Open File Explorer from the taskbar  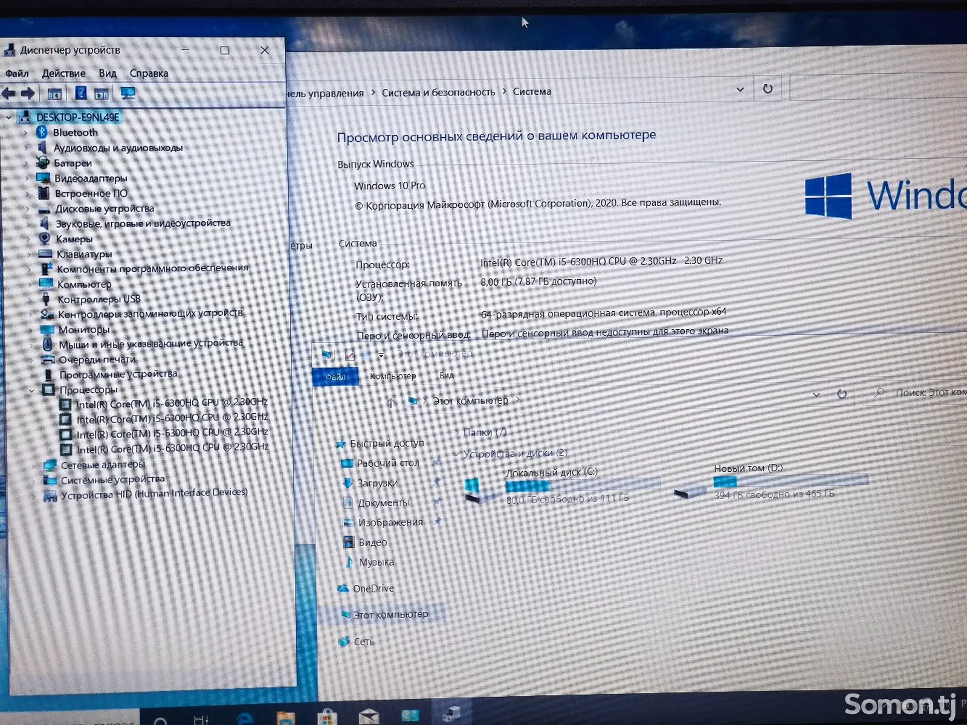click(285, 717)
